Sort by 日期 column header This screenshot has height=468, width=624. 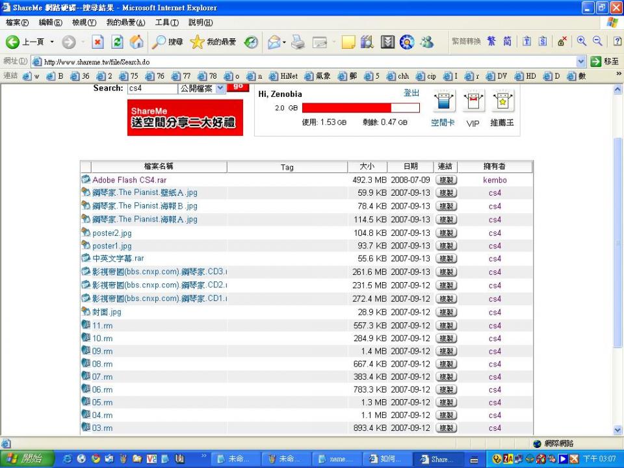(410, 166)
